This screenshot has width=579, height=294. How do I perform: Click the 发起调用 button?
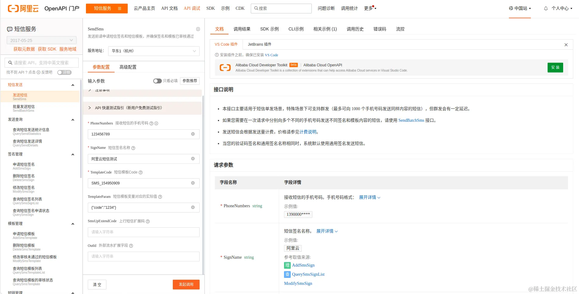(186, 285)
